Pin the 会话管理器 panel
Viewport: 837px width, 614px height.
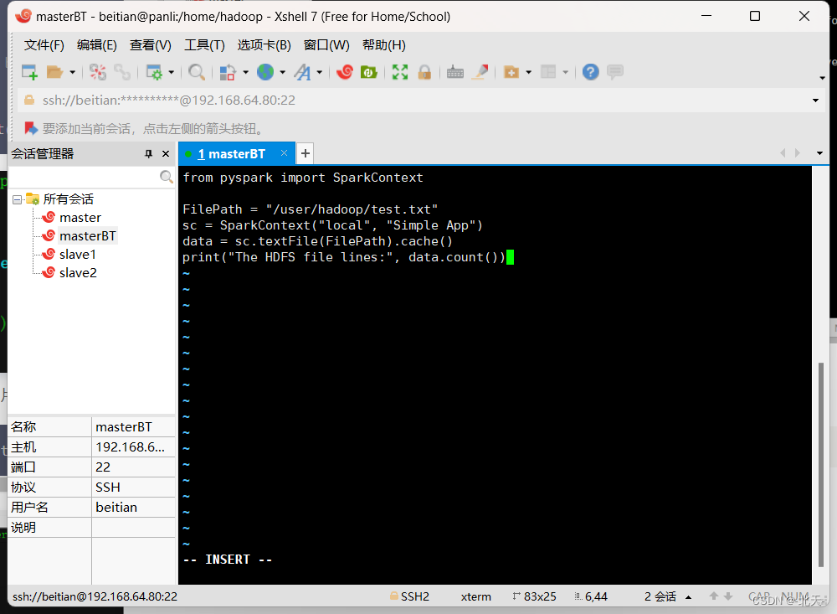(x=148, y=154)
